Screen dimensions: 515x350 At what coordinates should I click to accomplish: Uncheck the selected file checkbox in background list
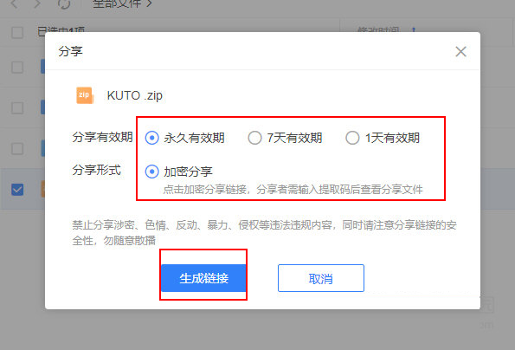[17, 190]
